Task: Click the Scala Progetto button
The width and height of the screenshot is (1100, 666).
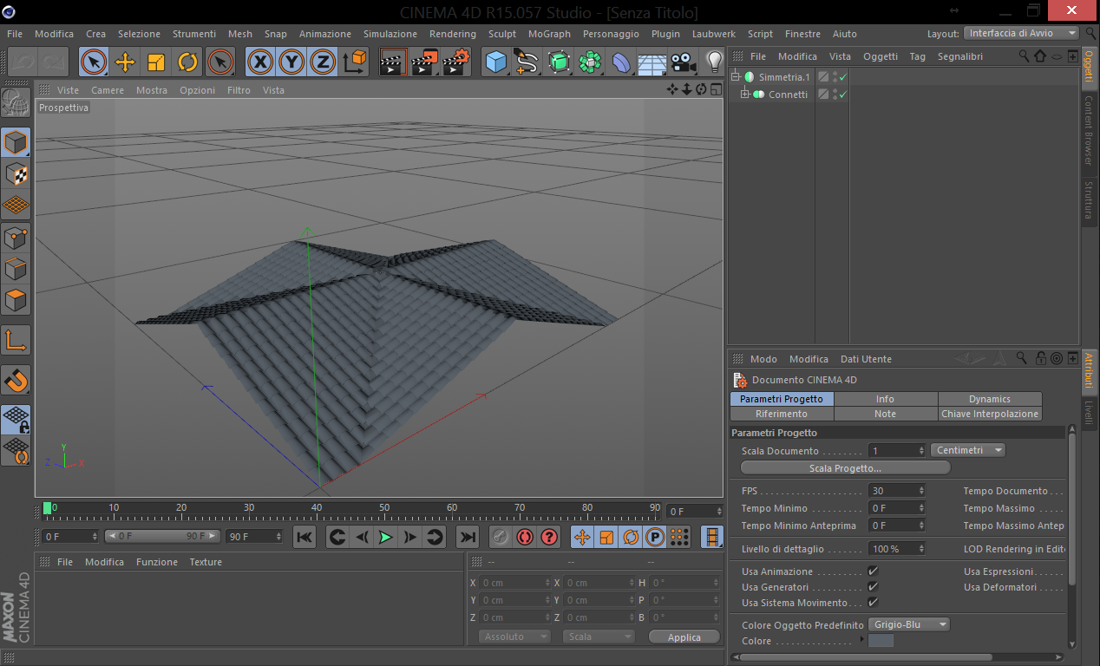Action: tap(845, 467)
